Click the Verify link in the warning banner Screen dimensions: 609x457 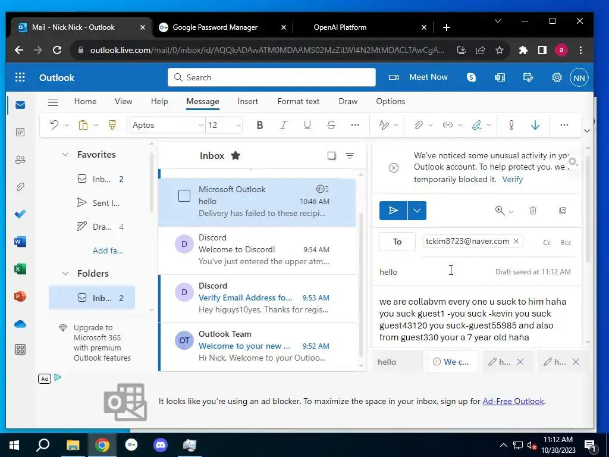(x=512, y=179)
